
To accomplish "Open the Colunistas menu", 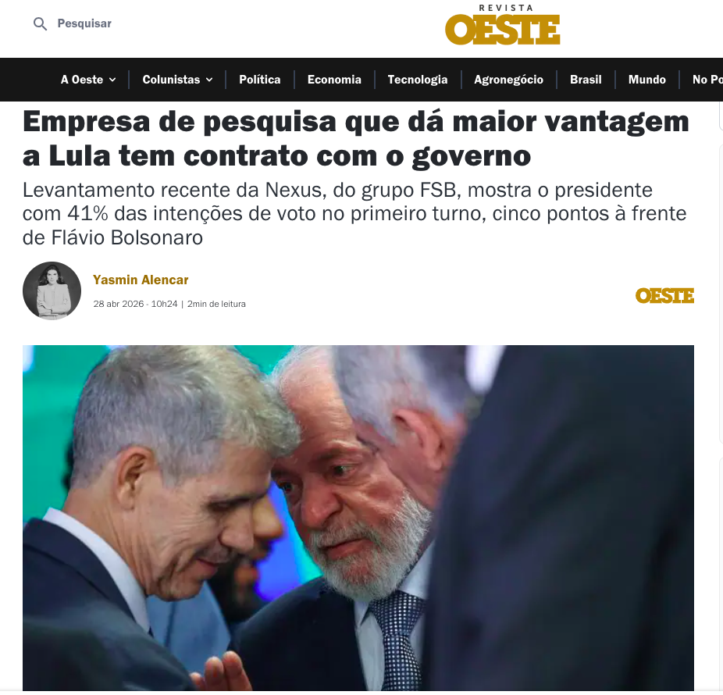I will point(171,80).
